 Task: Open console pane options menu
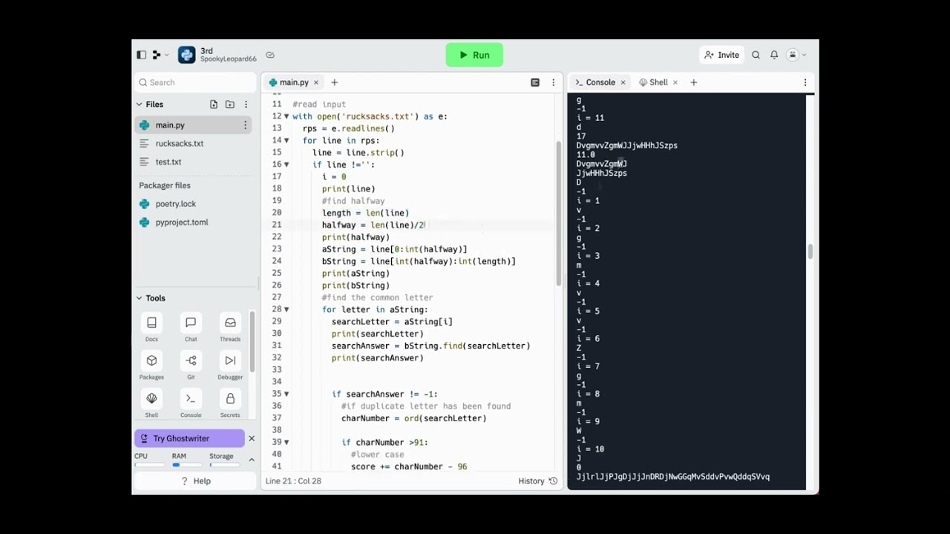click(805, 82)
